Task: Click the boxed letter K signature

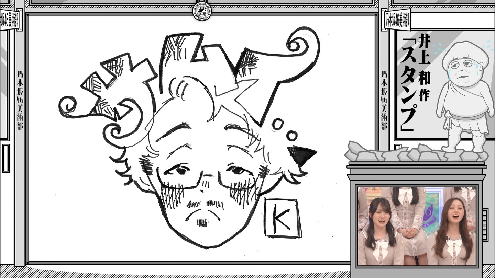Action: (282, 218)
